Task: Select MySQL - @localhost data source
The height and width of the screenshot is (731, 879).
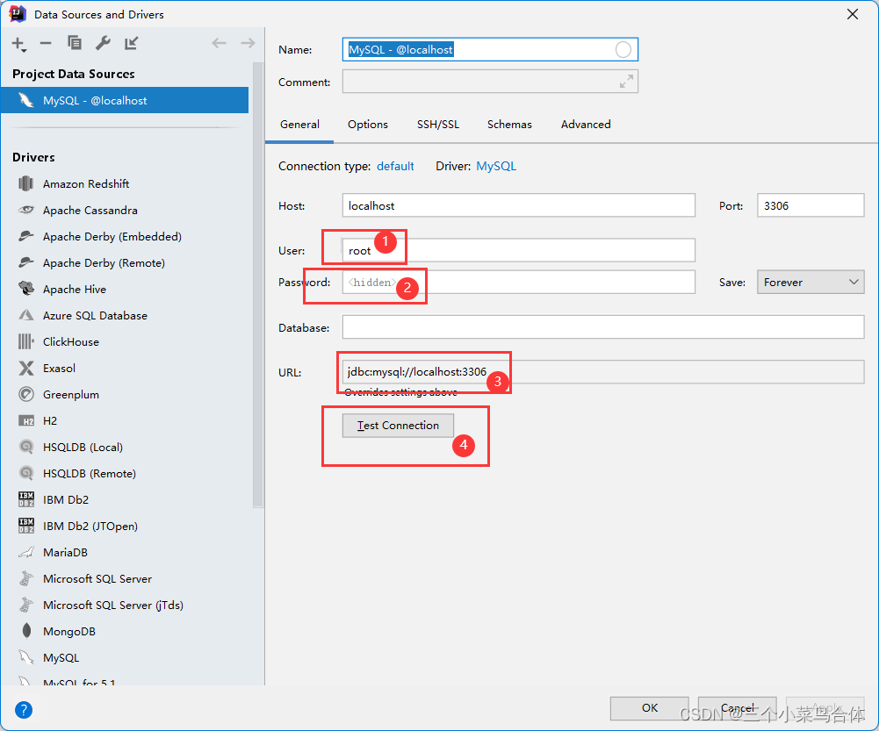Action: (x=125, y=100)
